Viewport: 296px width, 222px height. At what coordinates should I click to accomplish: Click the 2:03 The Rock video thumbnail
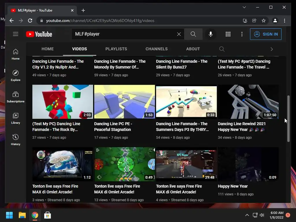click(x=63, y=102)
